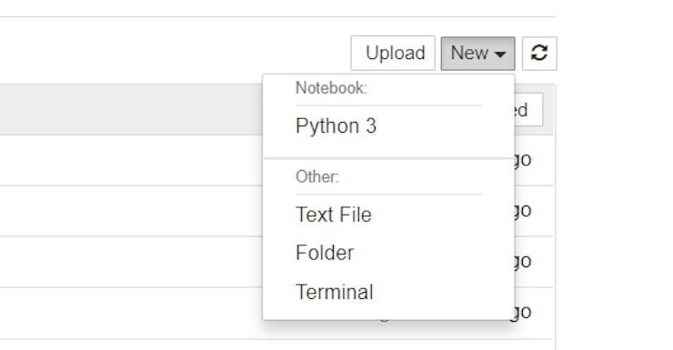Click the caret arrow on New
Screen dimensions: 673x350
coord(500,54)
